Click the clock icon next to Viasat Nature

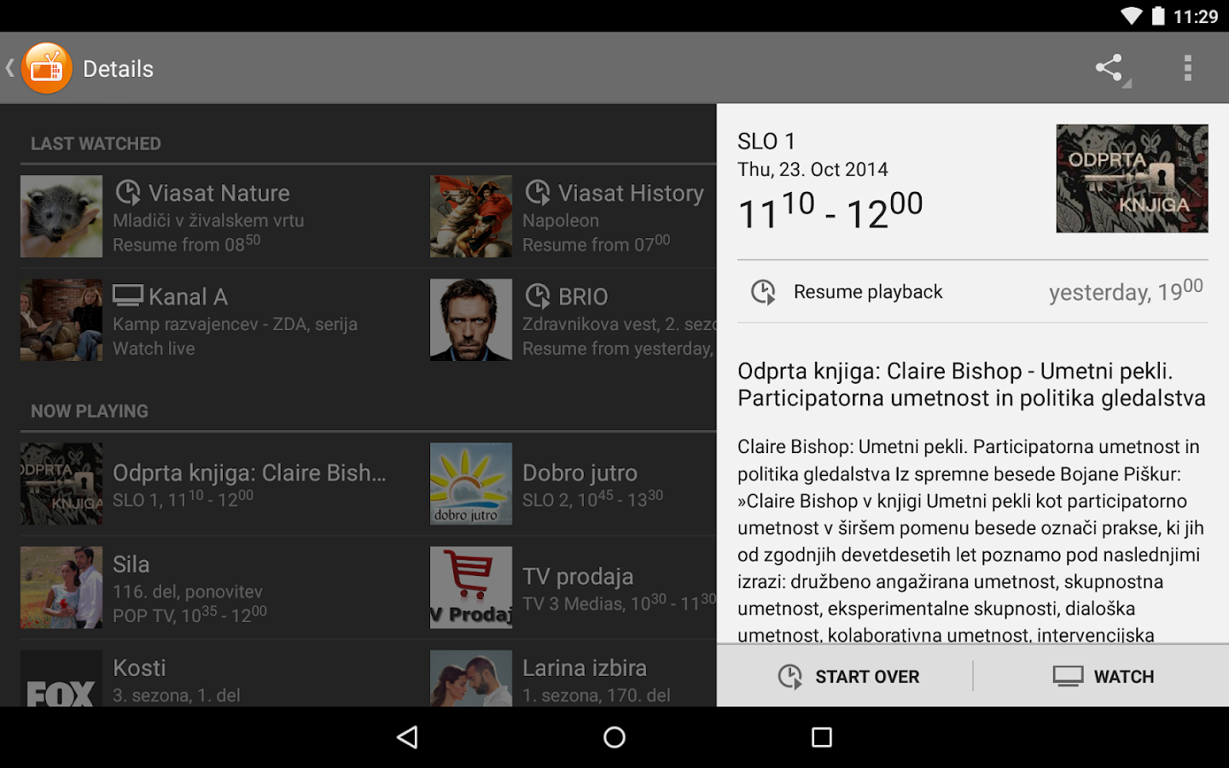(129, 193)
